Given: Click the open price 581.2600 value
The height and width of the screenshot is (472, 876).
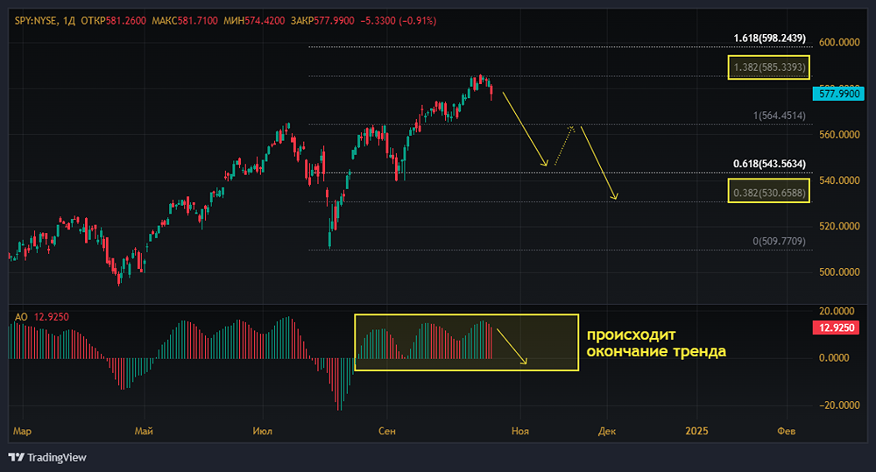Looking at the screenshot, I should tap(125, 21).
